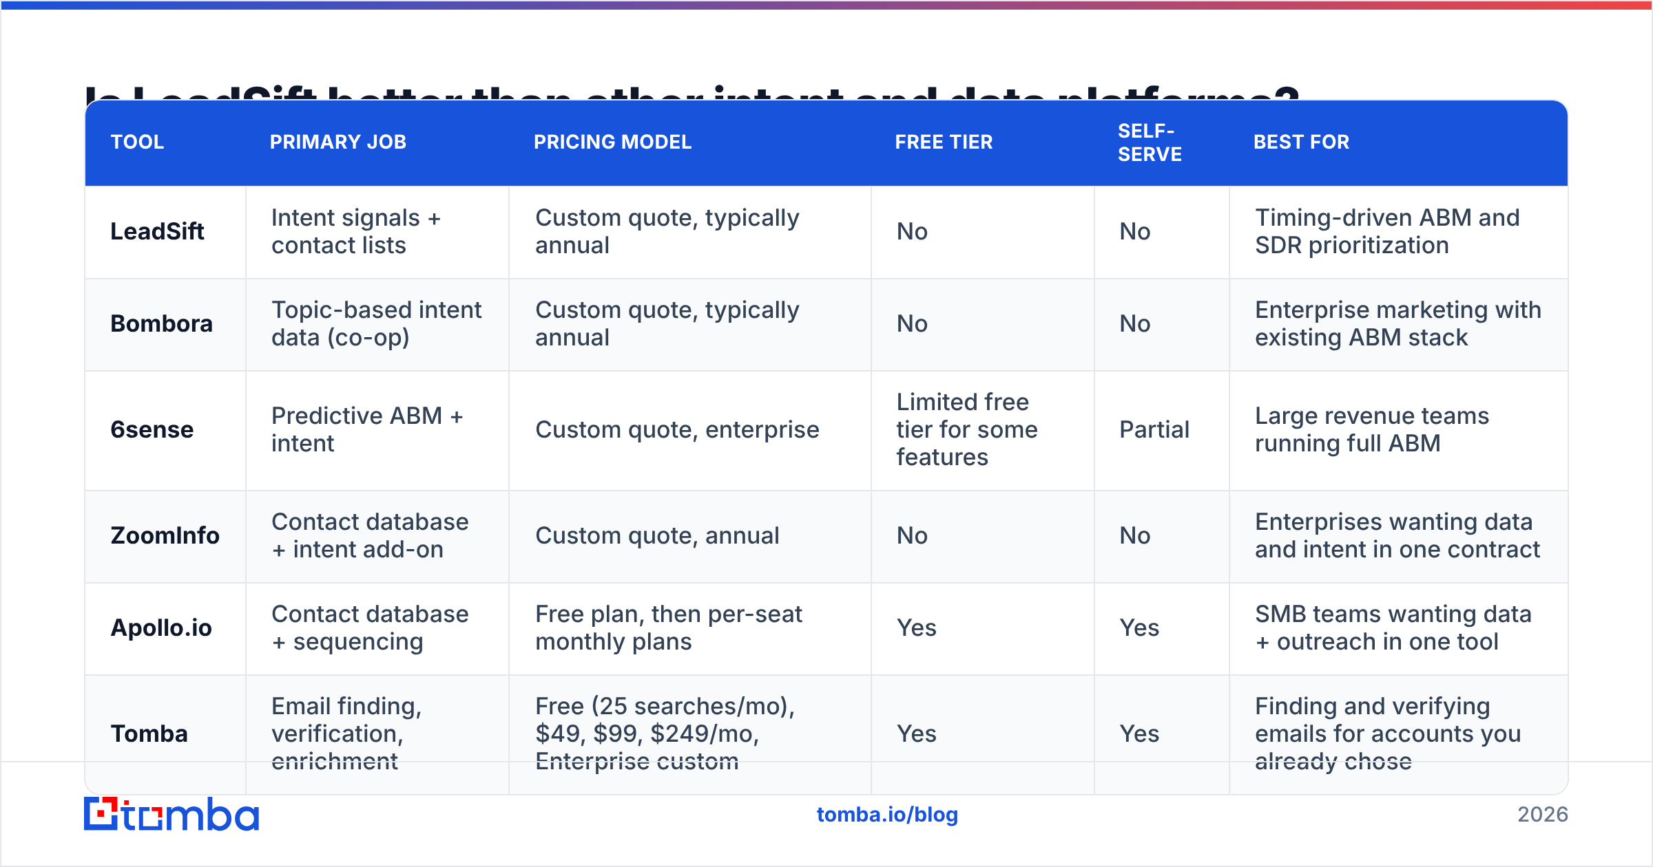Viewport: 1653px width, 867px height.
Task: Select 'Contact database + sequencing' cell
Action: [377, 628]
